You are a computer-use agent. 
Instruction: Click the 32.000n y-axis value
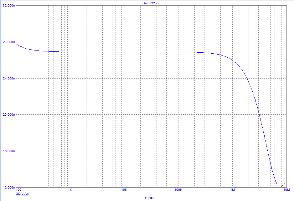(9, 6)
